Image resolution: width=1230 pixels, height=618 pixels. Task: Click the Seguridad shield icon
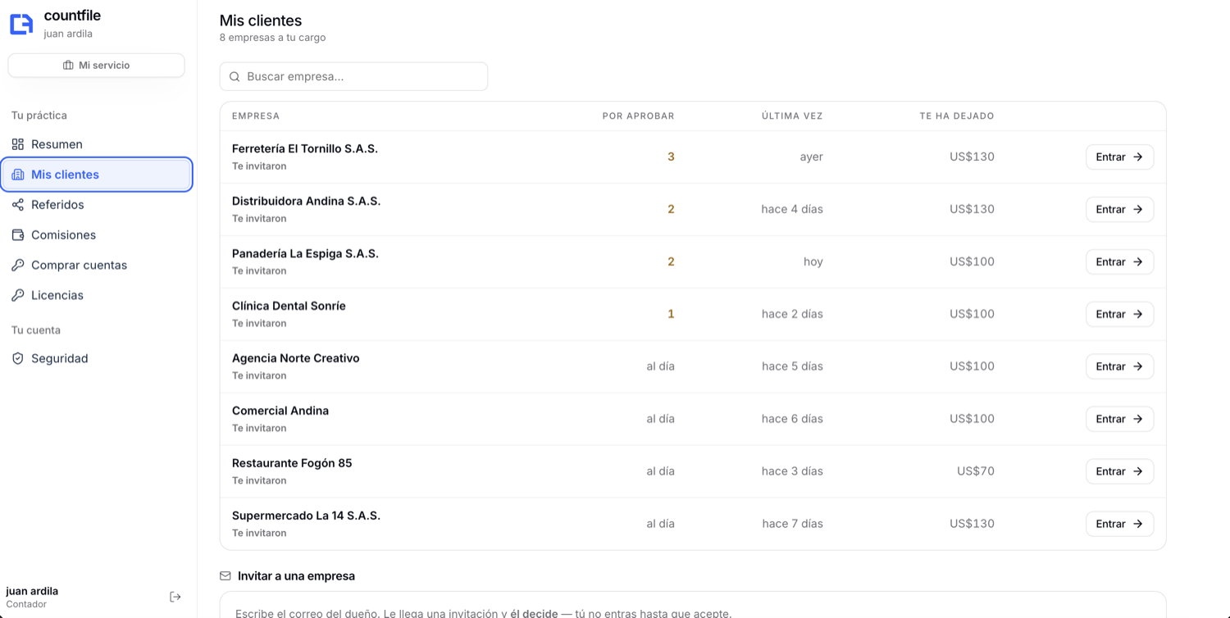pyautogui.click(x=18, y=359)
